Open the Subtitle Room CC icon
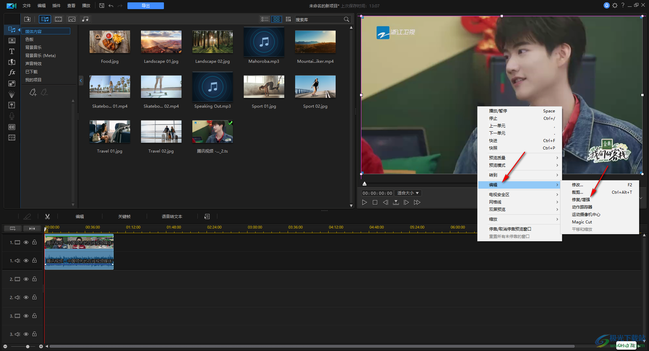Image resolution: width=649 pixels, height=351 pixels. pyautogui.click(x=12, y=127)
